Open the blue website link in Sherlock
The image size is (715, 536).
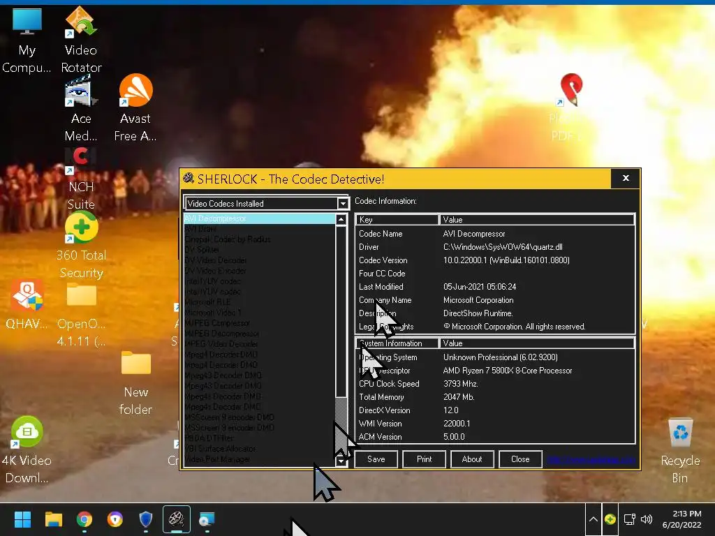591,459
